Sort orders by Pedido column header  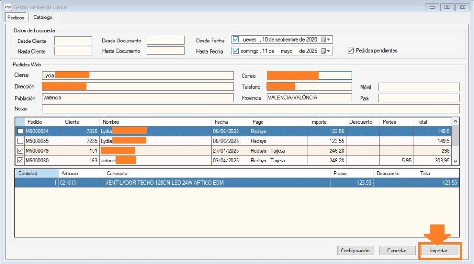[43, 122]
